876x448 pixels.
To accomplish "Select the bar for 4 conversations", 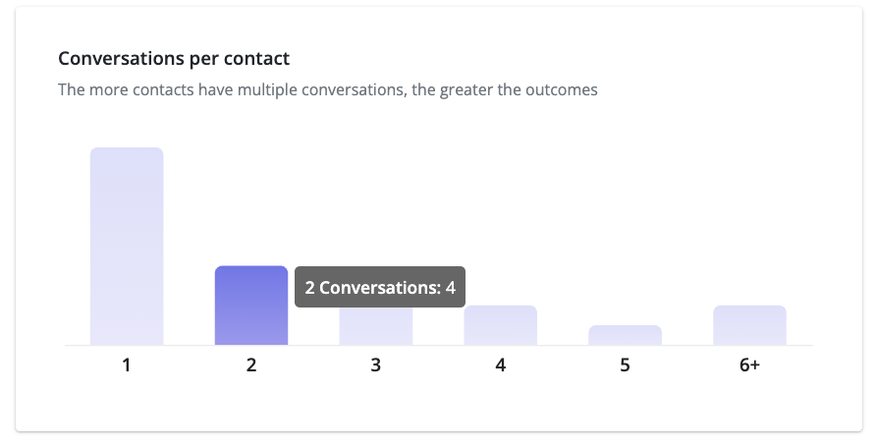I will pos(501,325).
